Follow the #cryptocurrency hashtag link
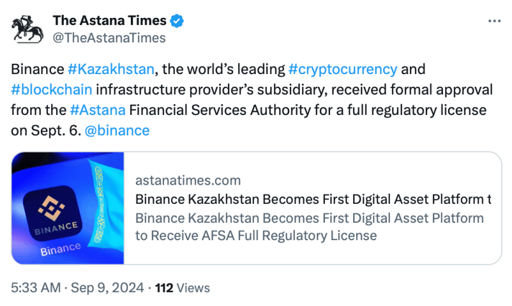The width and height of the screenshot is (512, 306). click(x=342, y=69)
